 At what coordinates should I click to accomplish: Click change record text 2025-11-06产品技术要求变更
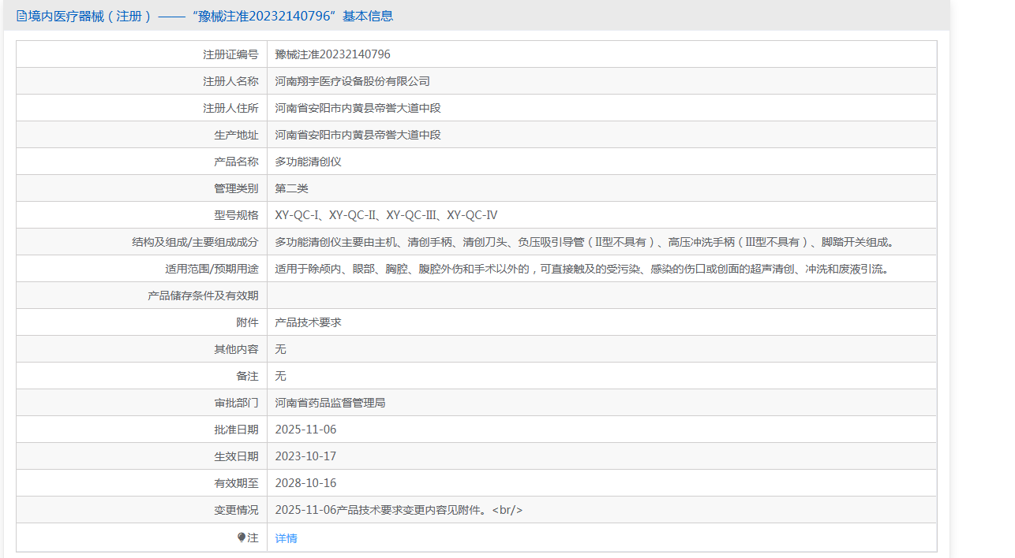[x=399, y=510]
